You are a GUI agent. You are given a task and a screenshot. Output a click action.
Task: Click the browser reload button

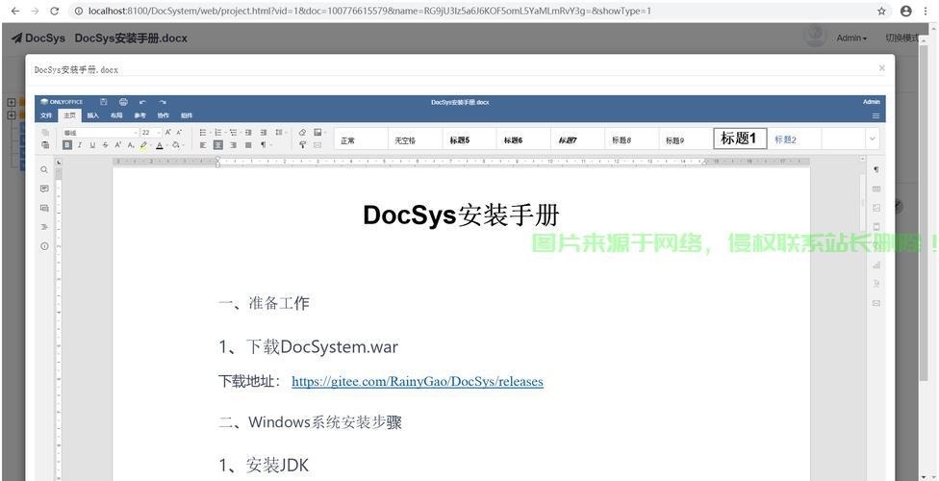point(55,11)
